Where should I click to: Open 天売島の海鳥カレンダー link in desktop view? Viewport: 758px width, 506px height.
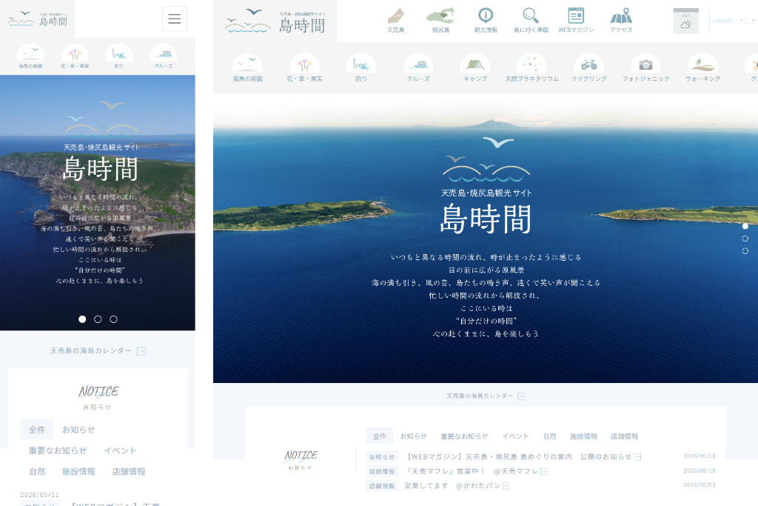pos(486,396)
